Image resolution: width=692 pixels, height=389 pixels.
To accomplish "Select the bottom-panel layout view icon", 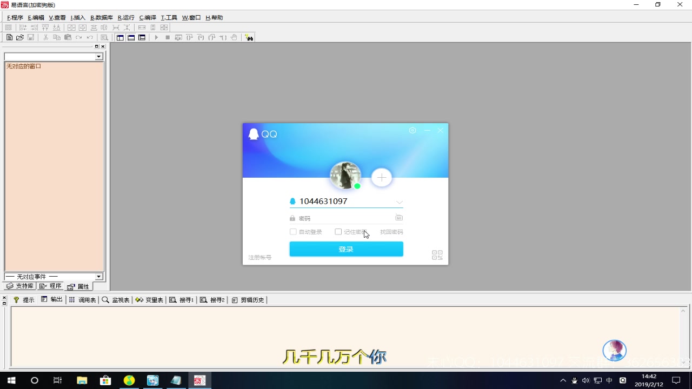I will [x=131, y=37].
